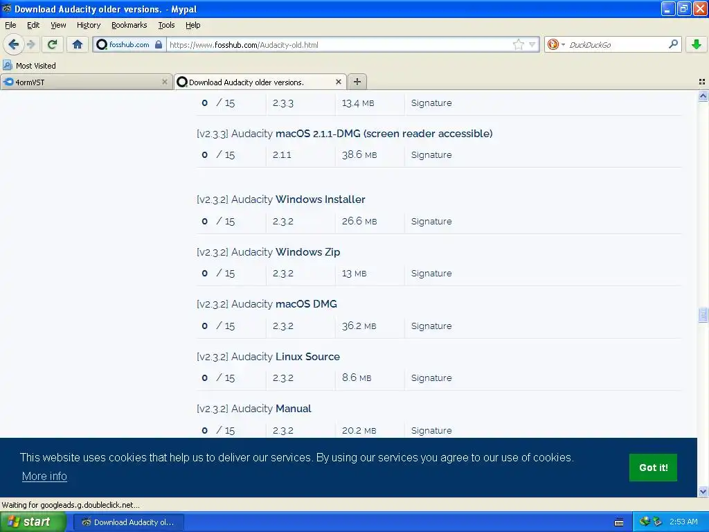Click the search magnifier icon
Viewport: 709px width, 532px height.
(673, 44)
